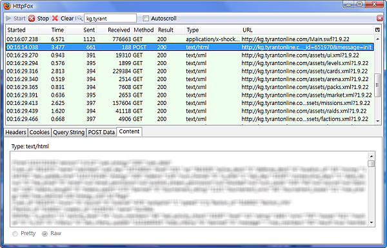Click the application/x-shock... type cell
387x248 pixels.
point(212,39)
